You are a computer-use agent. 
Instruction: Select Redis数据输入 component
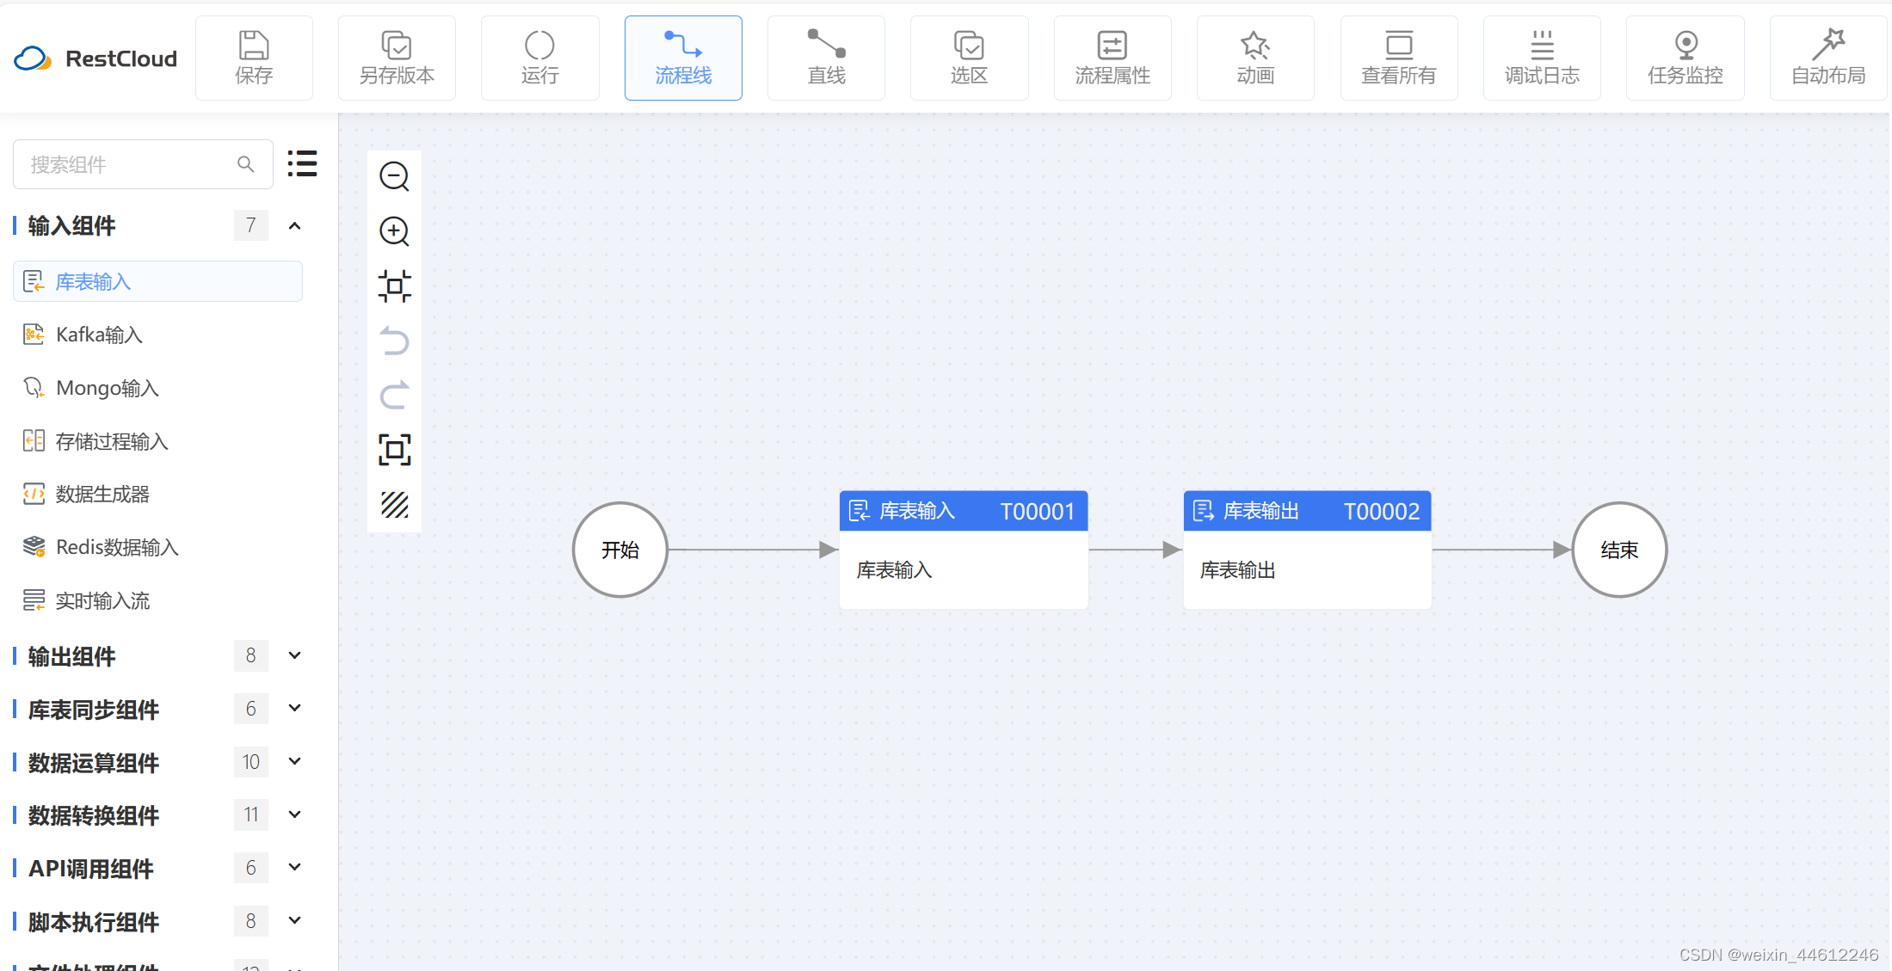point(116,547)
